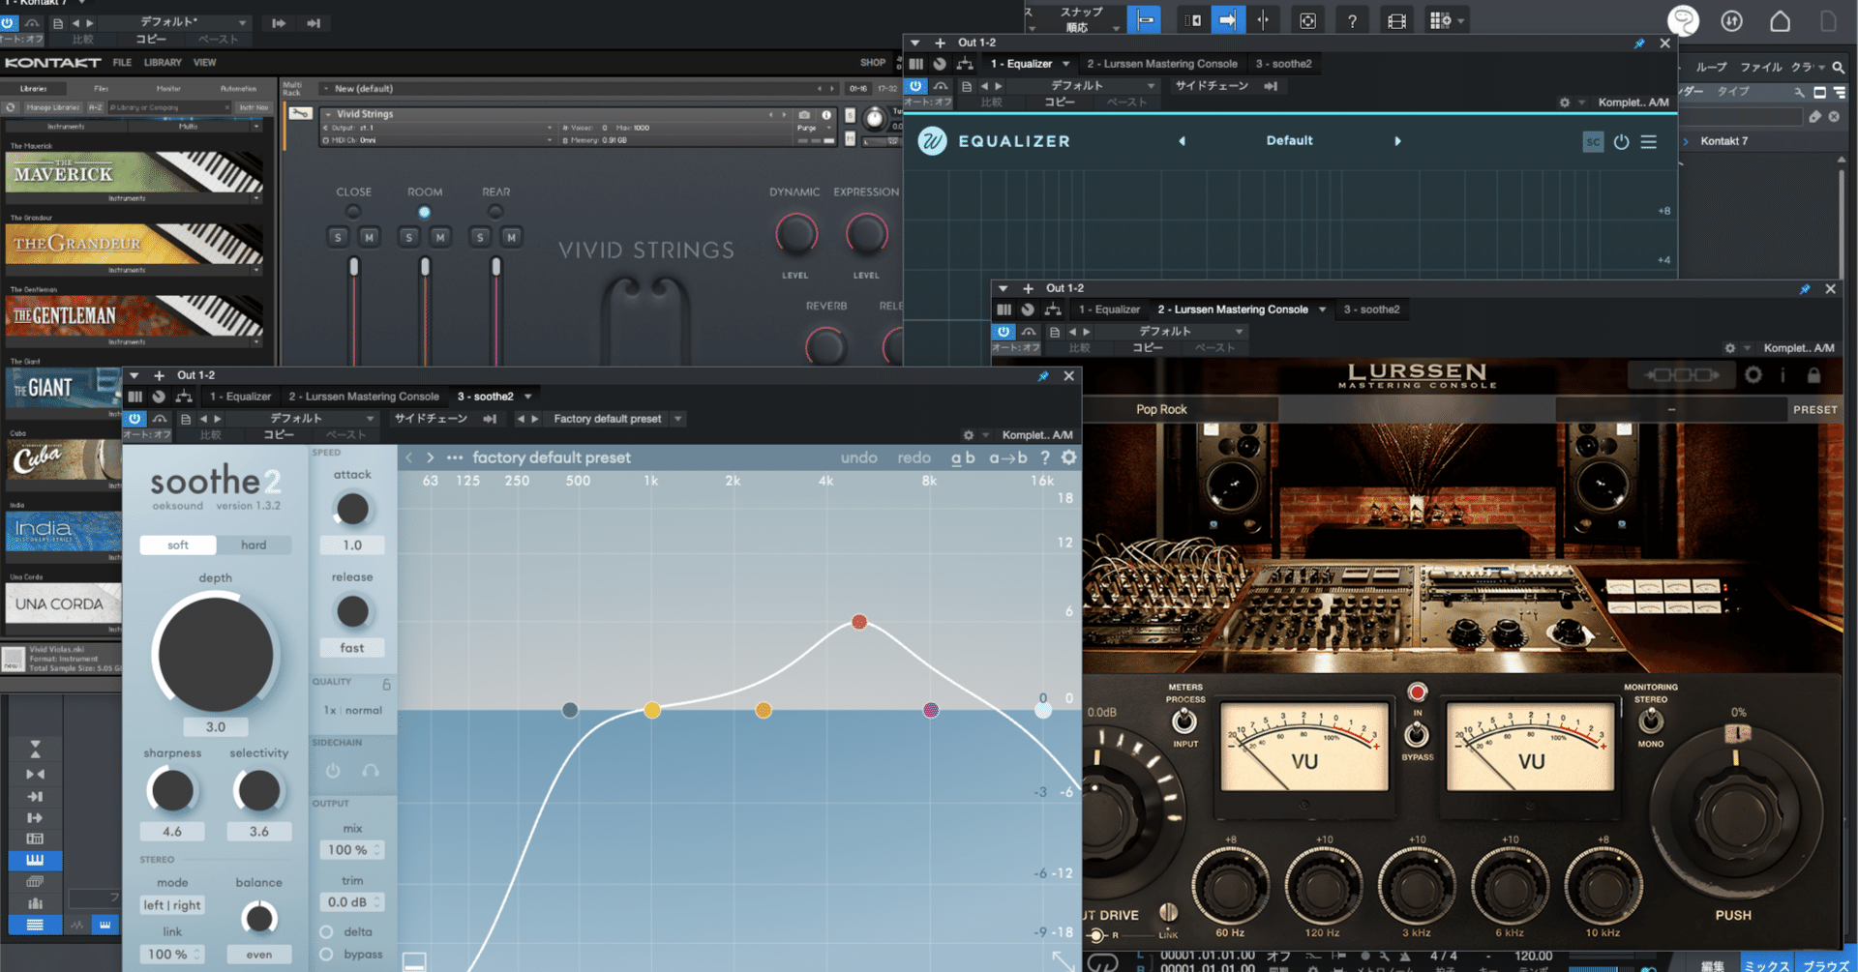The image size is (1858, 972).
Task: Click the search magnifier in browser panel
Action: (1838, 67)
